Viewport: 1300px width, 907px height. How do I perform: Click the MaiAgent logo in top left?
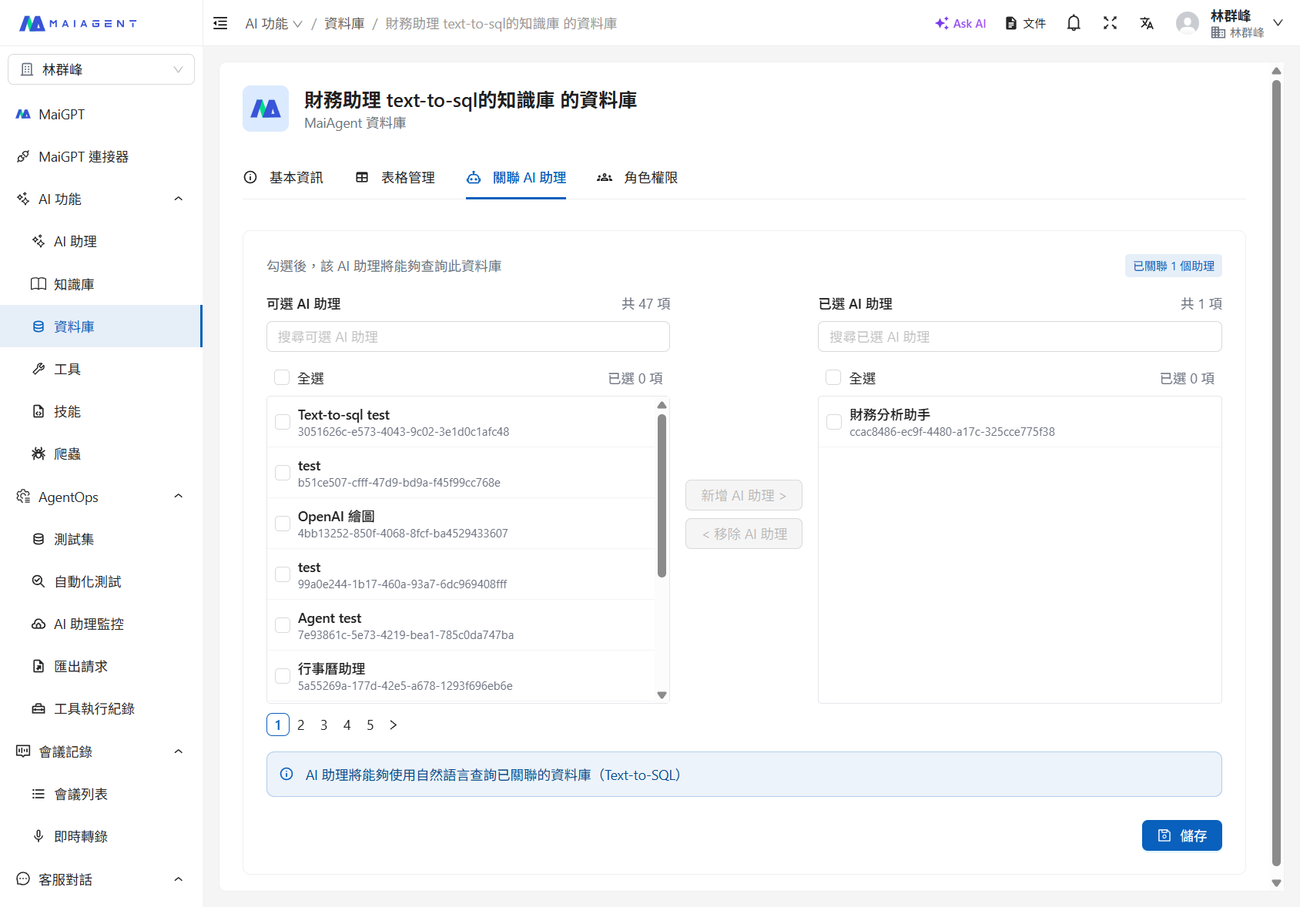(77, 23)
